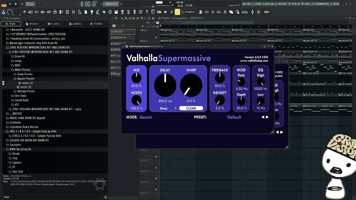Collapse the Mixer Presets folder

[23, 70]
